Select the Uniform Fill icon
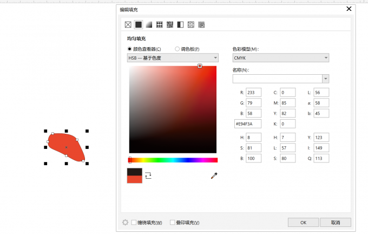The height and width of the screenshot is (234, 368). tap(139, 25)
